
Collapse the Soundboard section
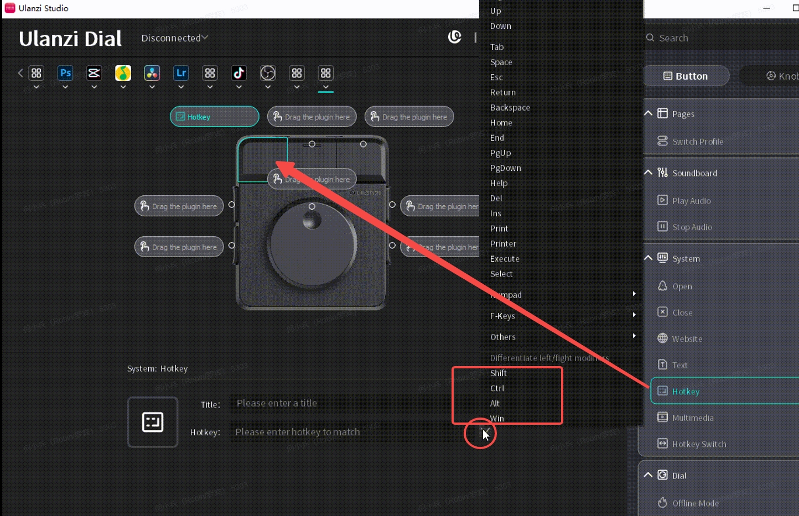click(648, 173)
